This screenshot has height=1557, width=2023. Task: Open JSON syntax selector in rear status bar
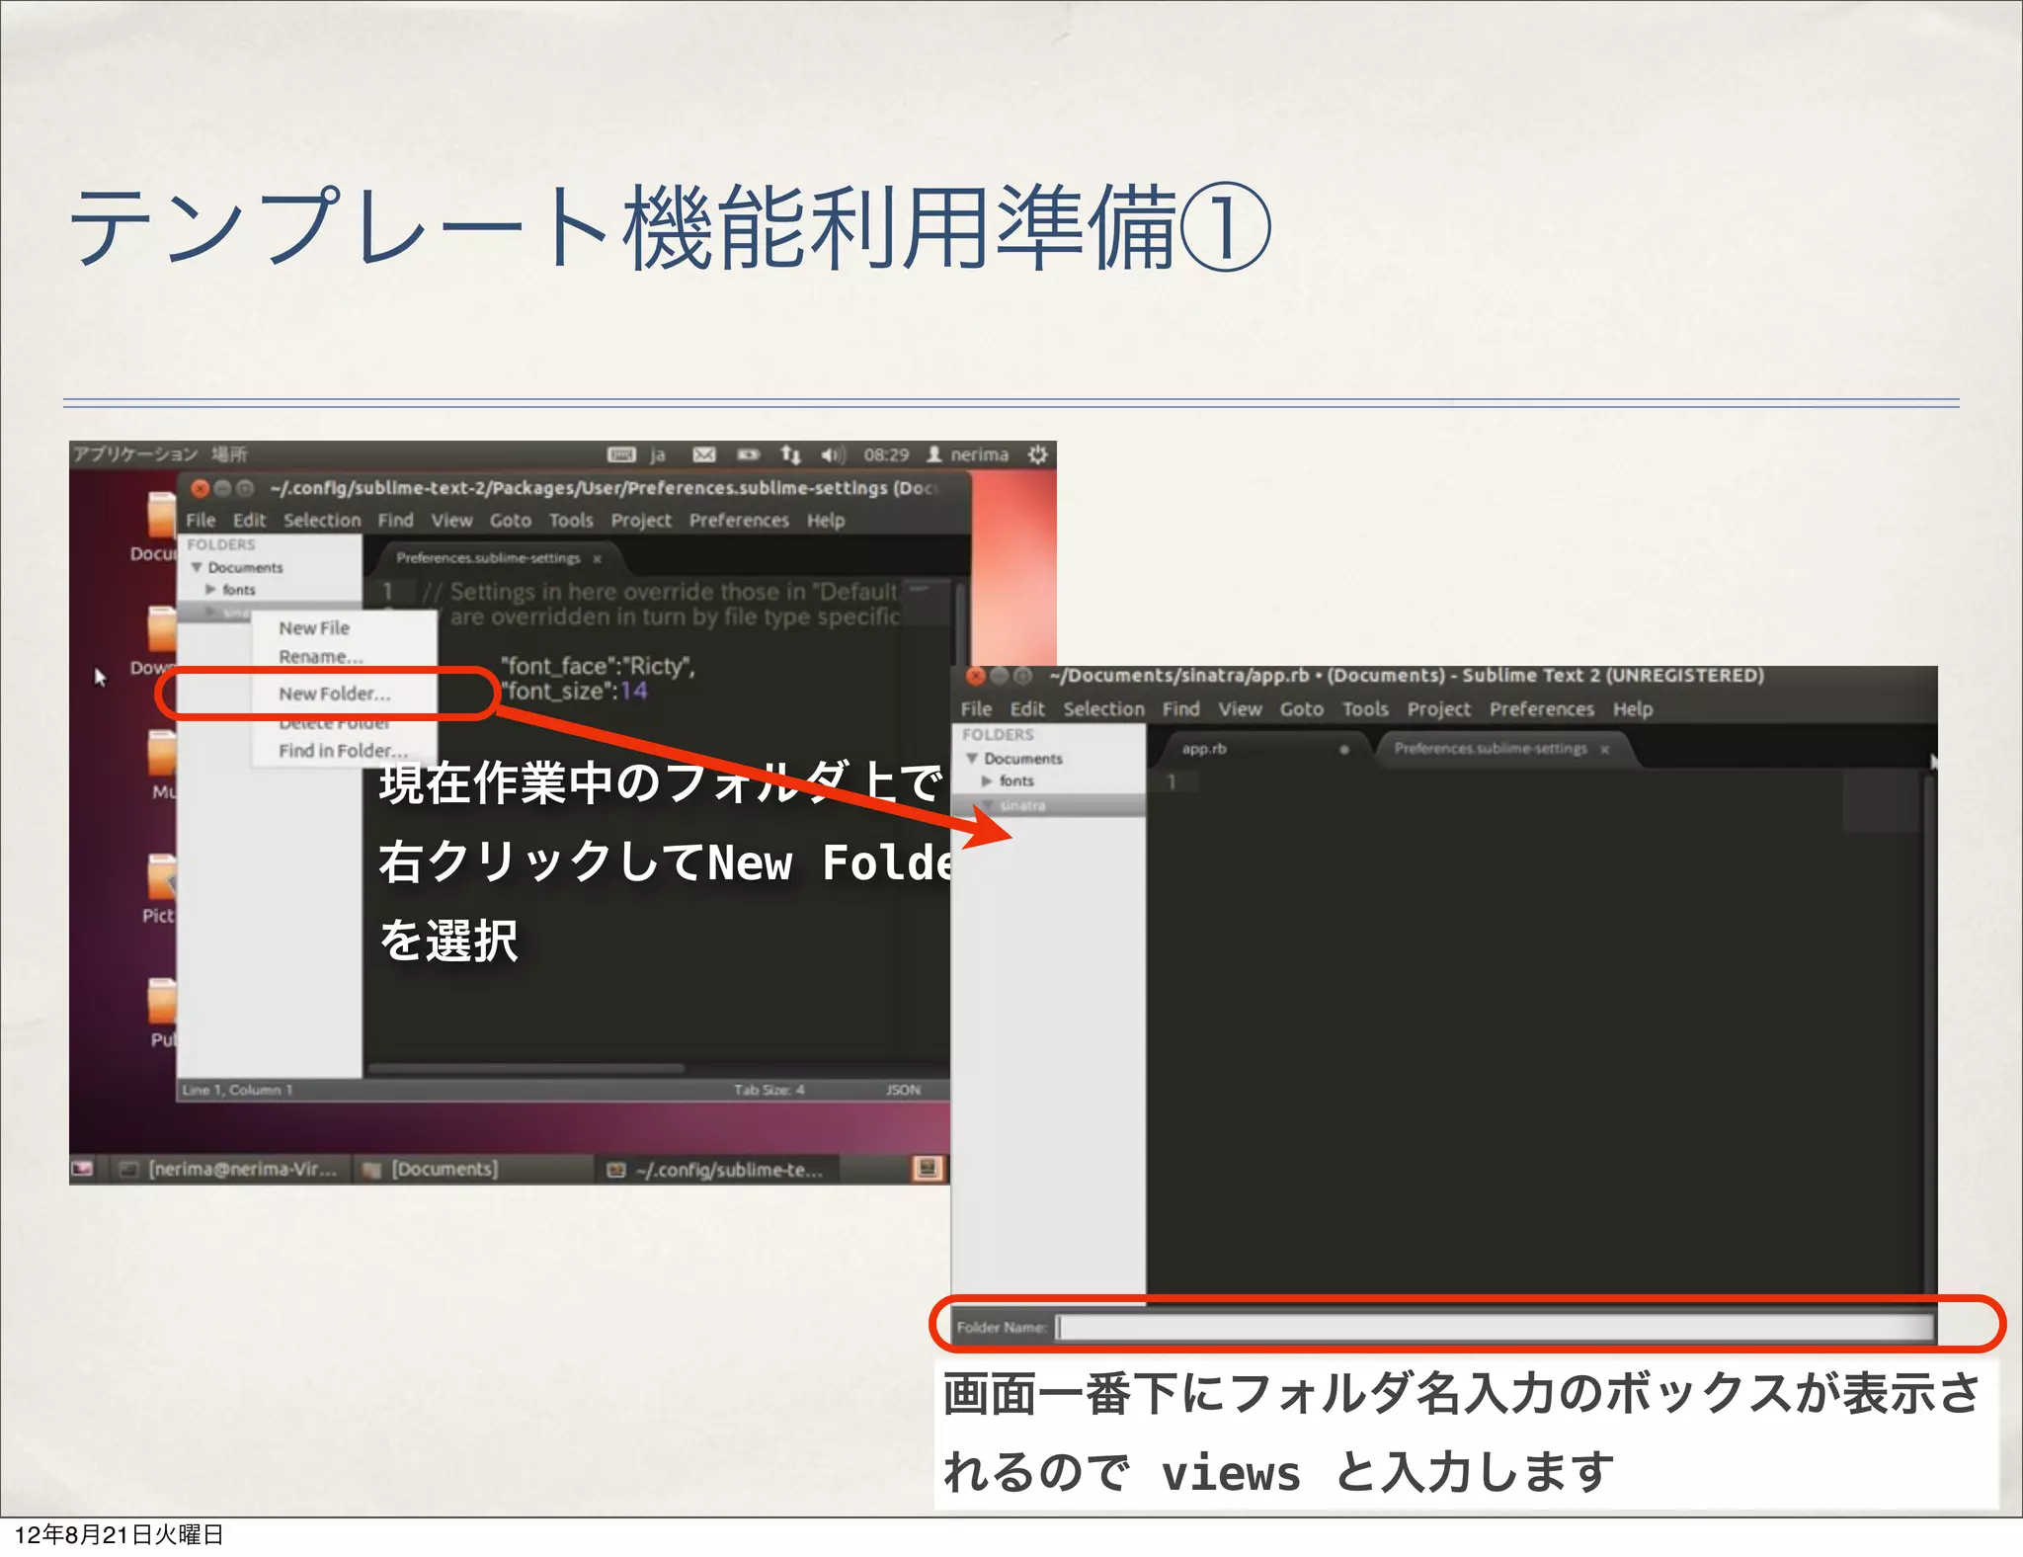tap(903, 1090)
